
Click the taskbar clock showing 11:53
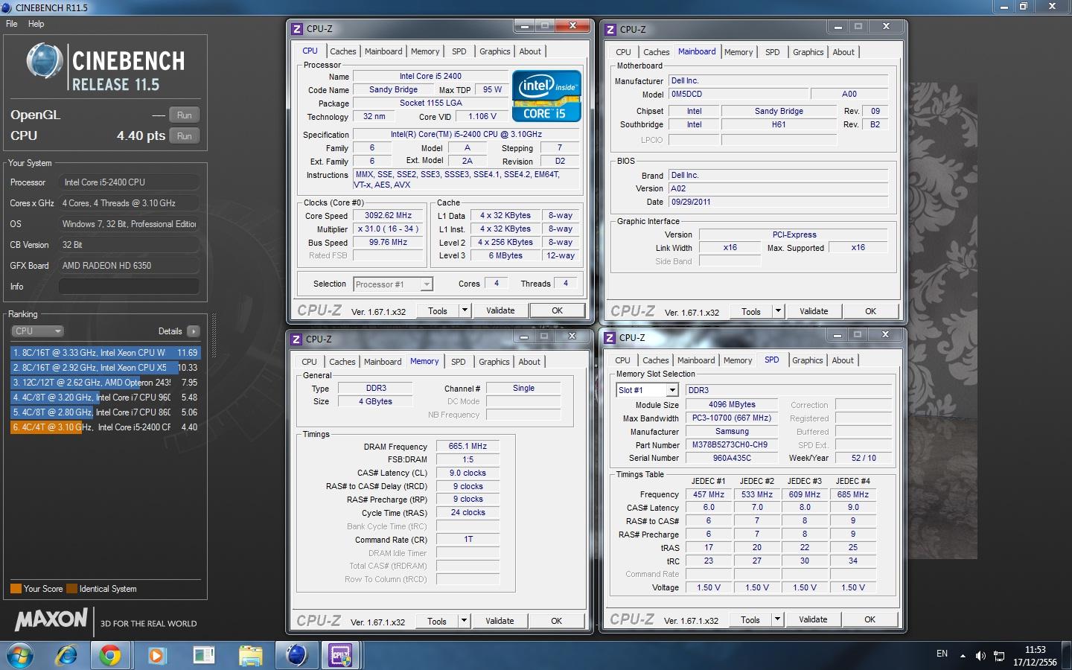coord(1035,656)
